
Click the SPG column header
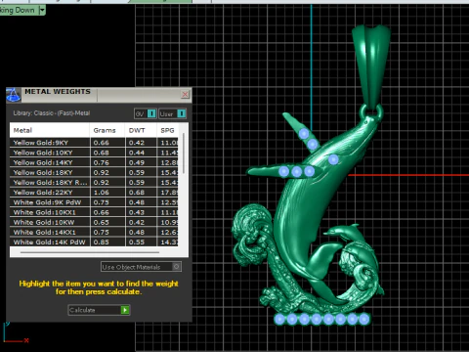(167, 130)
